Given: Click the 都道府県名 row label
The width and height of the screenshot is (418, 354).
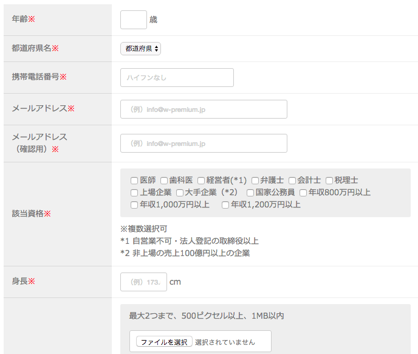Looking at the screenshot, I should click(x=35, y=48).
